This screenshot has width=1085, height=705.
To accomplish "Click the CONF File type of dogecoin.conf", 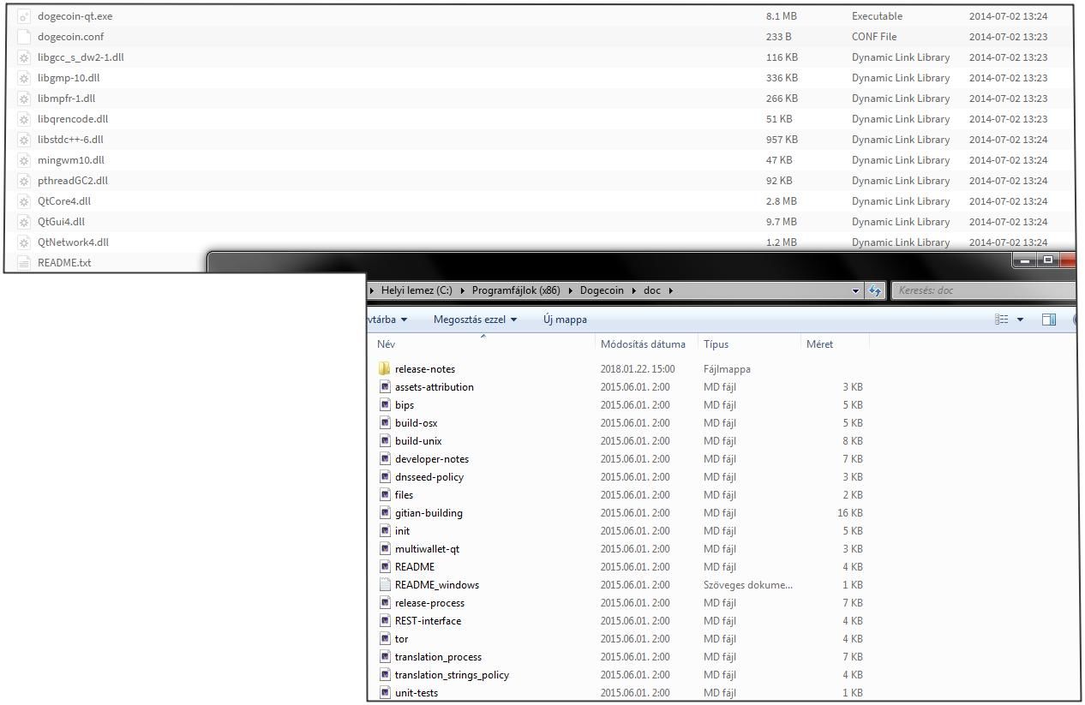I will [874, 37].
